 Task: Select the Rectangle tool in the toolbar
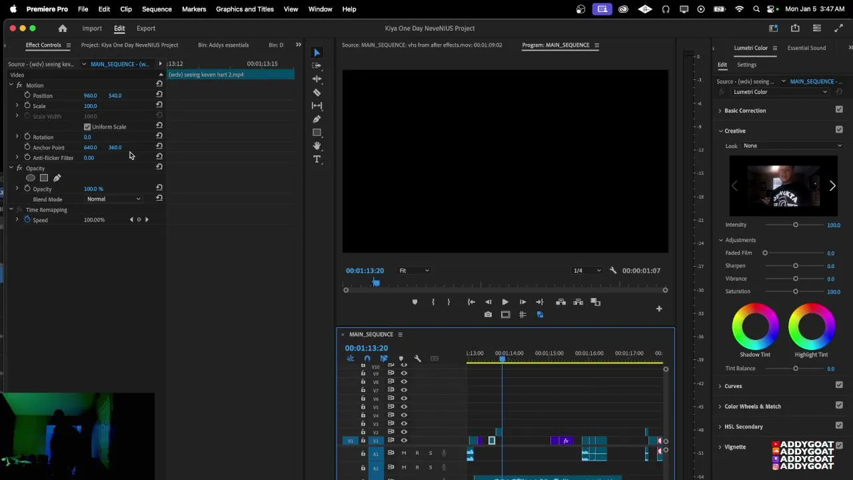[x=317, y=132]
